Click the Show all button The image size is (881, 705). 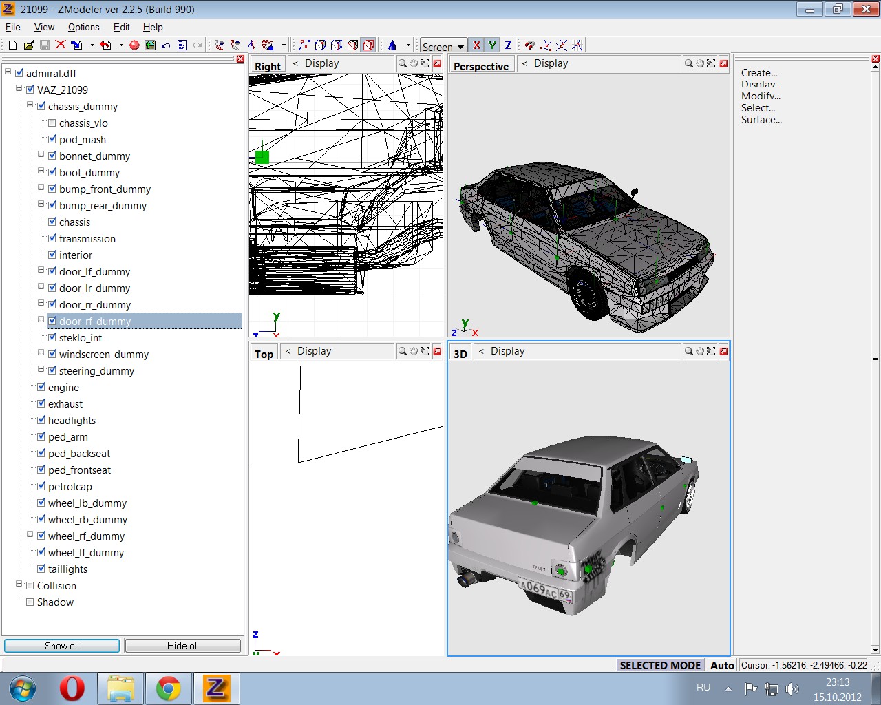pyautogui.click(x=62, y=646)
